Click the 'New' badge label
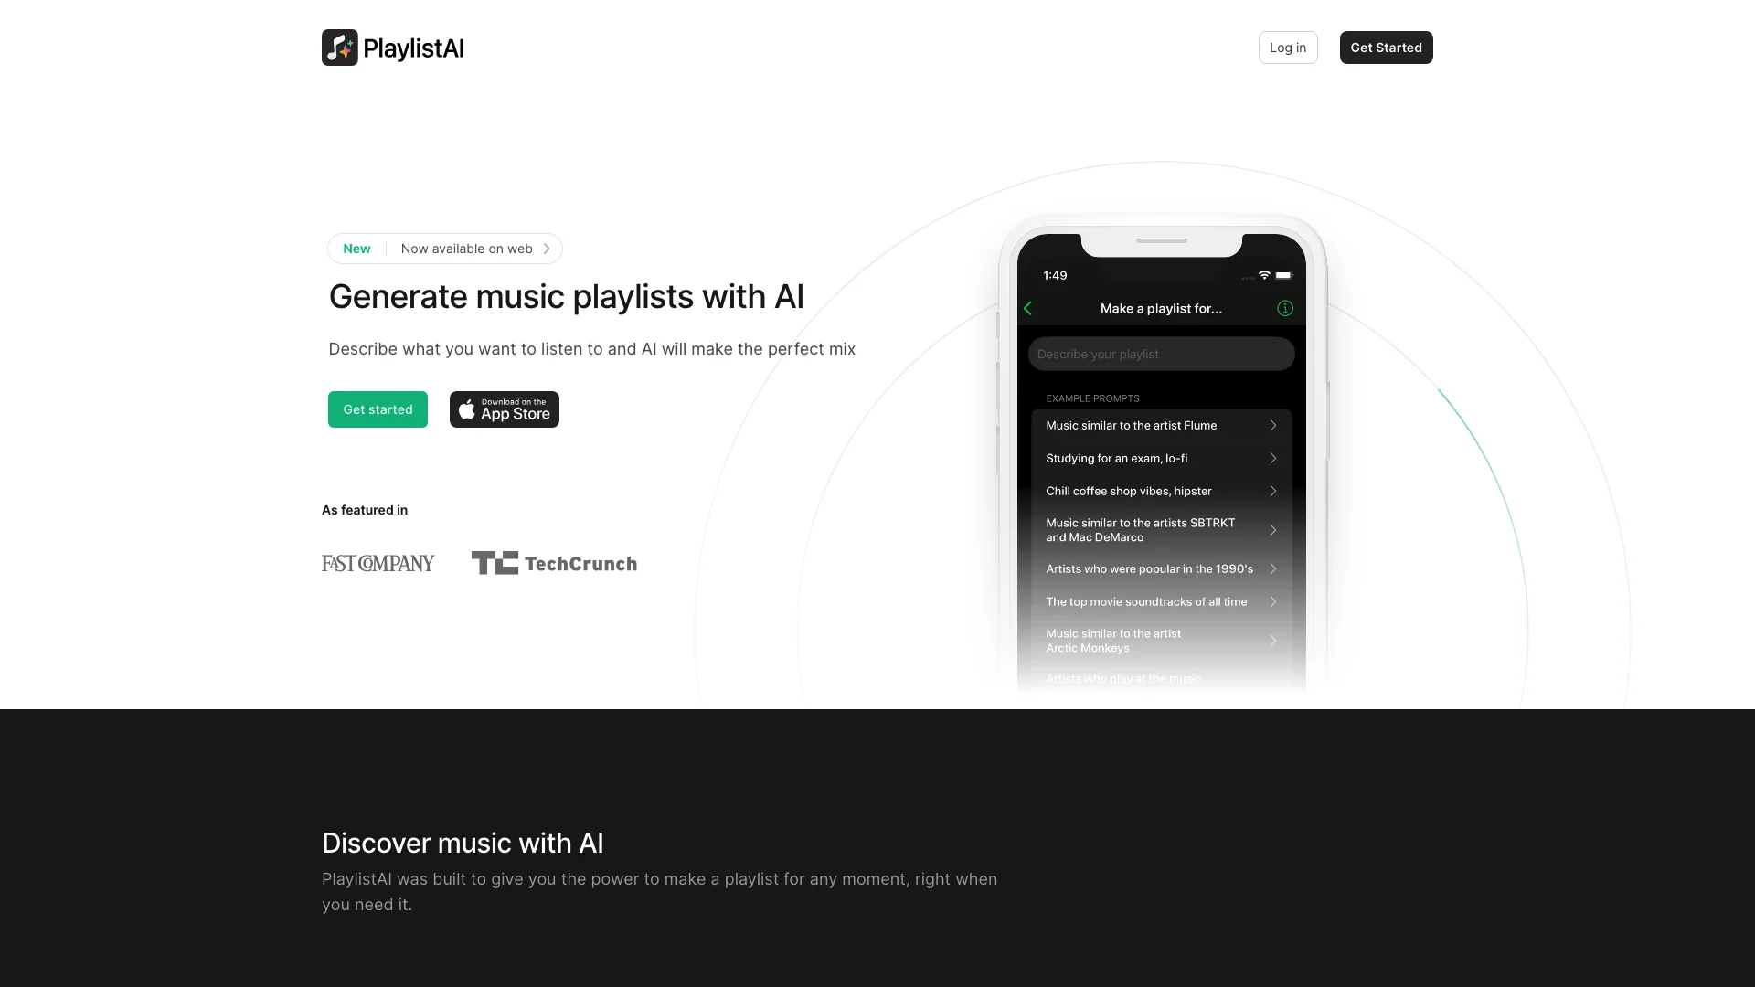Image resolution: width=1755 pixels, height=987 pixels. [356, 247]
